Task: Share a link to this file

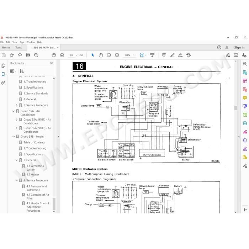Action: click(x=228, y=55)
